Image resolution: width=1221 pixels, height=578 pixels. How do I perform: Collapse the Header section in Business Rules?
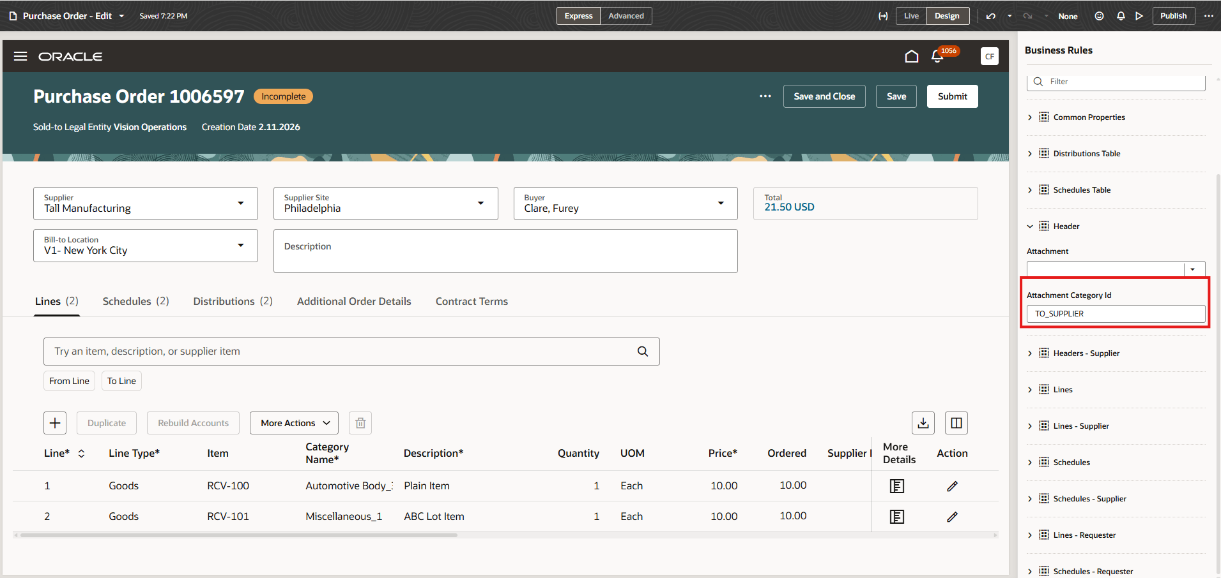point(1029,226)
